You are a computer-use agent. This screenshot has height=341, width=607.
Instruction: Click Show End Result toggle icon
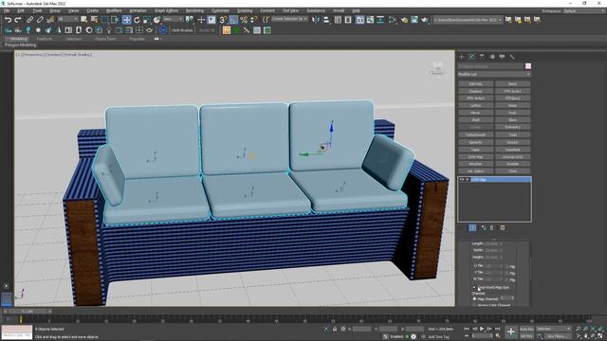(472, 227)
